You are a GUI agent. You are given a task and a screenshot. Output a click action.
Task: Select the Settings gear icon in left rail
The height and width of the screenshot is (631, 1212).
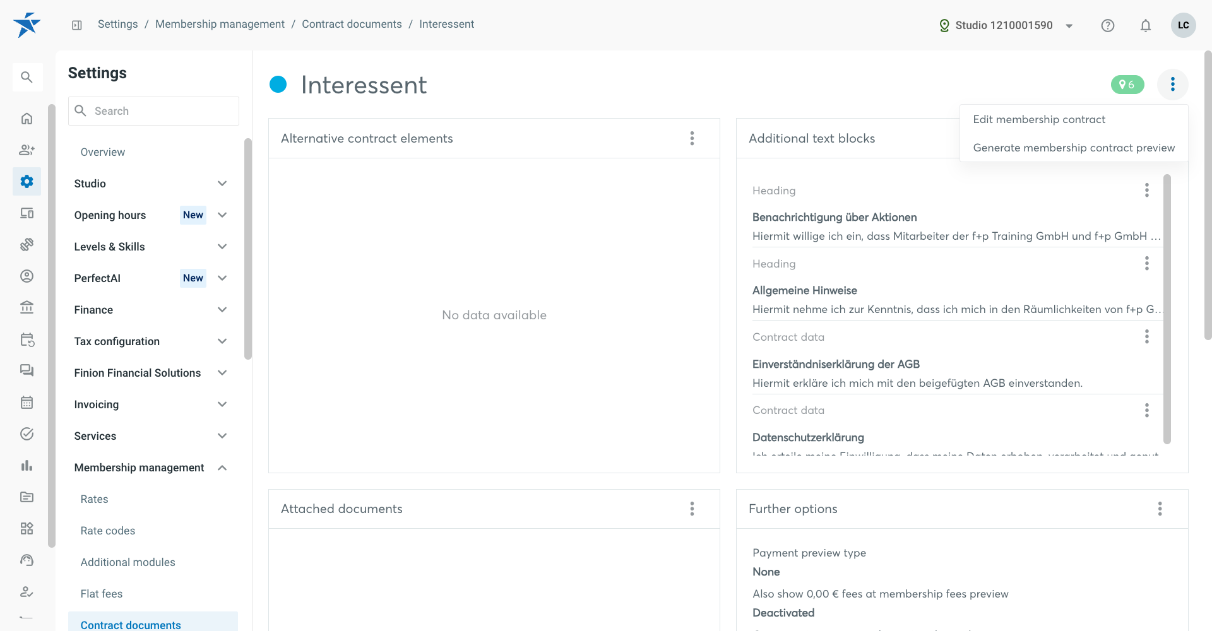[27, 182]
